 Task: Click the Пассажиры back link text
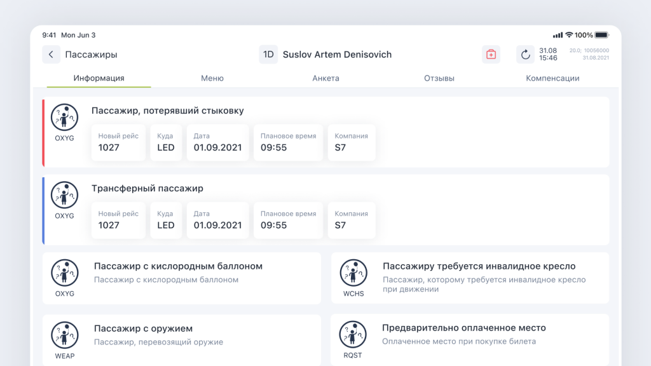[91, 55]
